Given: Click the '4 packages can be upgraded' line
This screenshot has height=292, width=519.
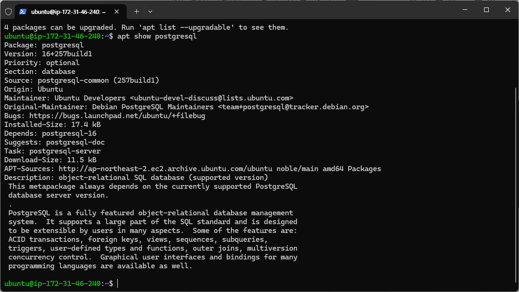Looking at the screenshot, I should pyautogui.click(x=146, y=27).
